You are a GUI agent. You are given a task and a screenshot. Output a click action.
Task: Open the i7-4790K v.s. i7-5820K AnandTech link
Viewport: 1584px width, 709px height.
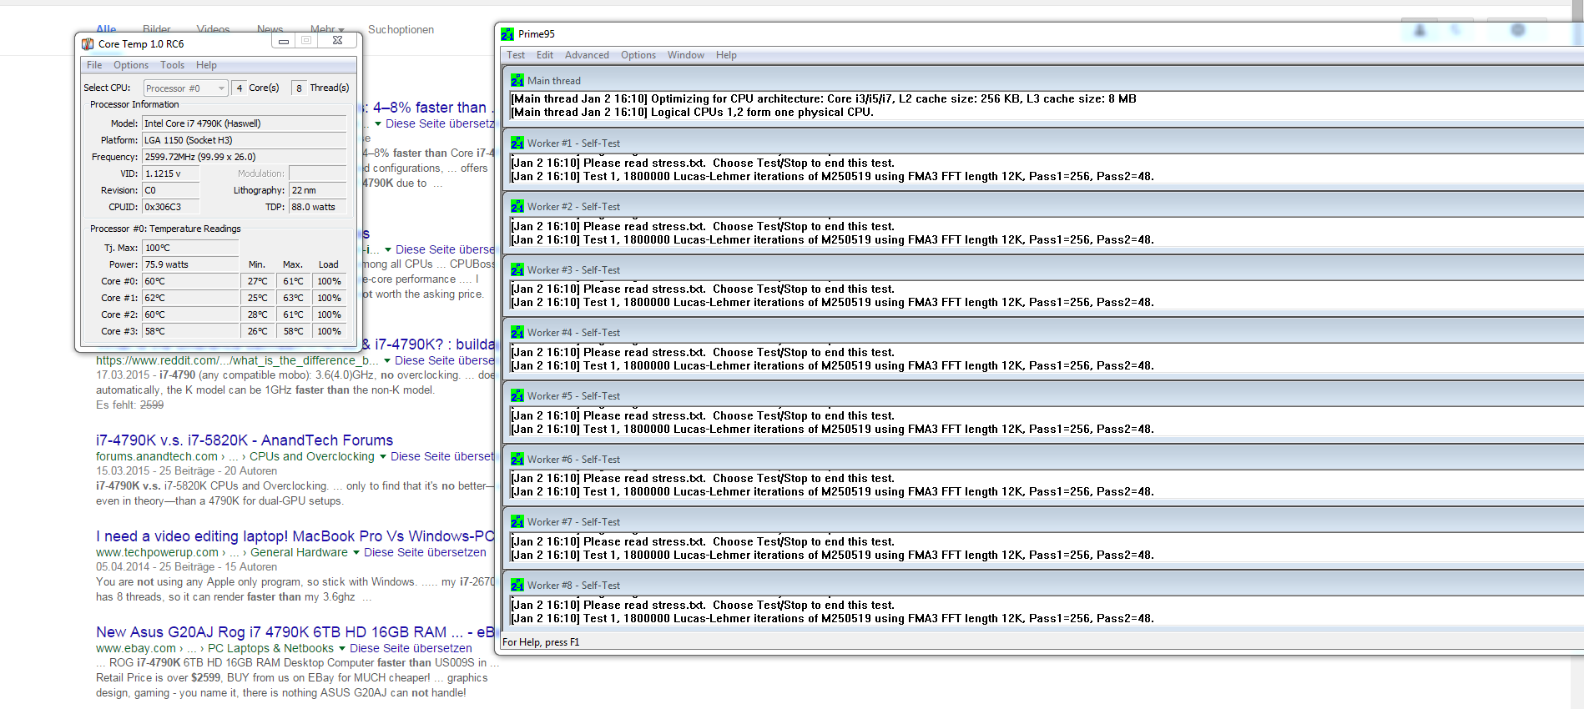tap(245, 440)
